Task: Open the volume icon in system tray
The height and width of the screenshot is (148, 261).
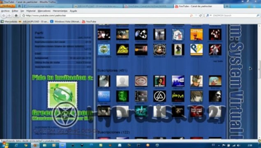Action: [238, 146]
